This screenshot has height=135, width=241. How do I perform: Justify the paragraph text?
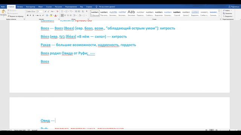pos(70,15)
